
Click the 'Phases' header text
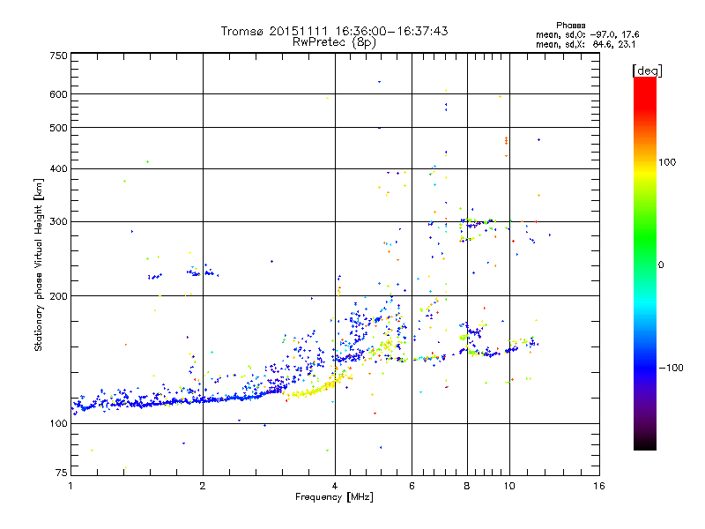click(x=570, y=26)
